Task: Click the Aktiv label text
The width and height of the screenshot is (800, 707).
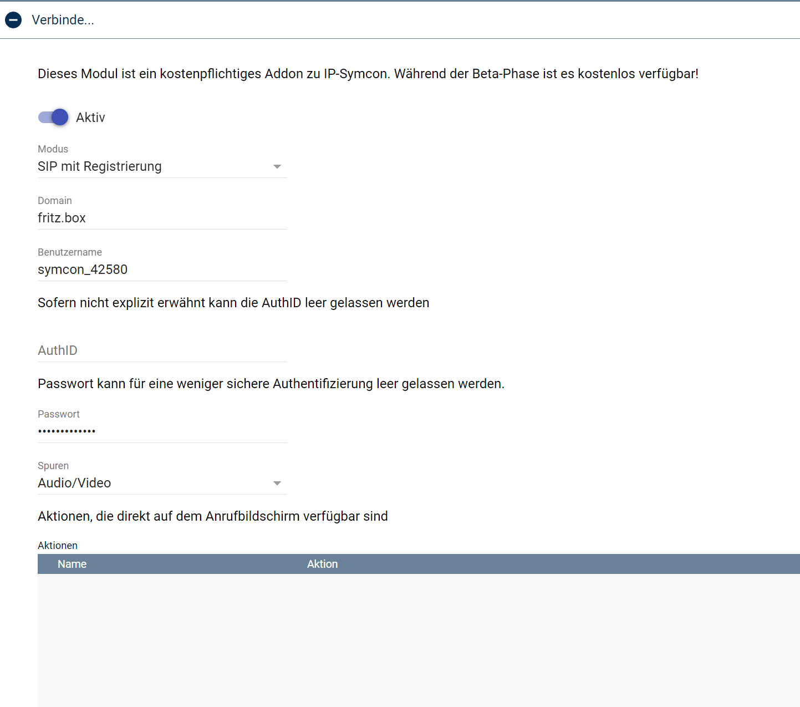Action: (90, 118)
